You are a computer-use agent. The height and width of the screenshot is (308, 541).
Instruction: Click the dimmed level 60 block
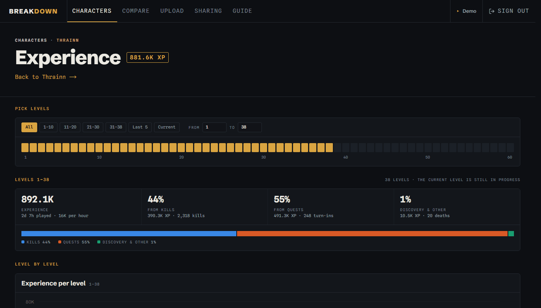(510, 148)
